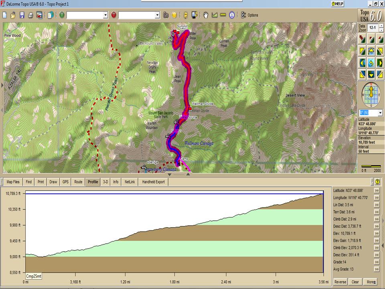Open the start location dropdown
Image resolution: width=385 pixels, height=289 pixels.
[105, 15]
